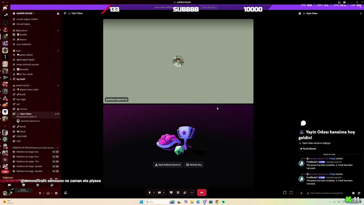Open more options (three dots) in the call bar
The image size is (364, 205).
[192, 193]
